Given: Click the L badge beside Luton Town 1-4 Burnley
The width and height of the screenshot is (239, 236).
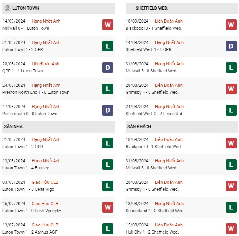Looking at the screenshot, I should pos(108,165).
